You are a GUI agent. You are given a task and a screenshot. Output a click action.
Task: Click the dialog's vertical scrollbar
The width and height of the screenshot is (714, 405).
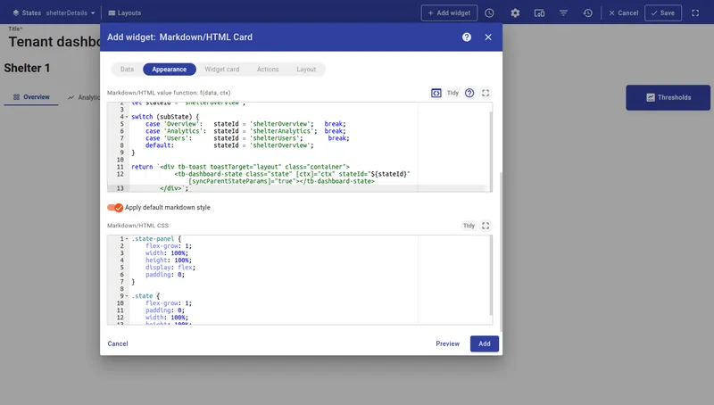coord(501,251)
